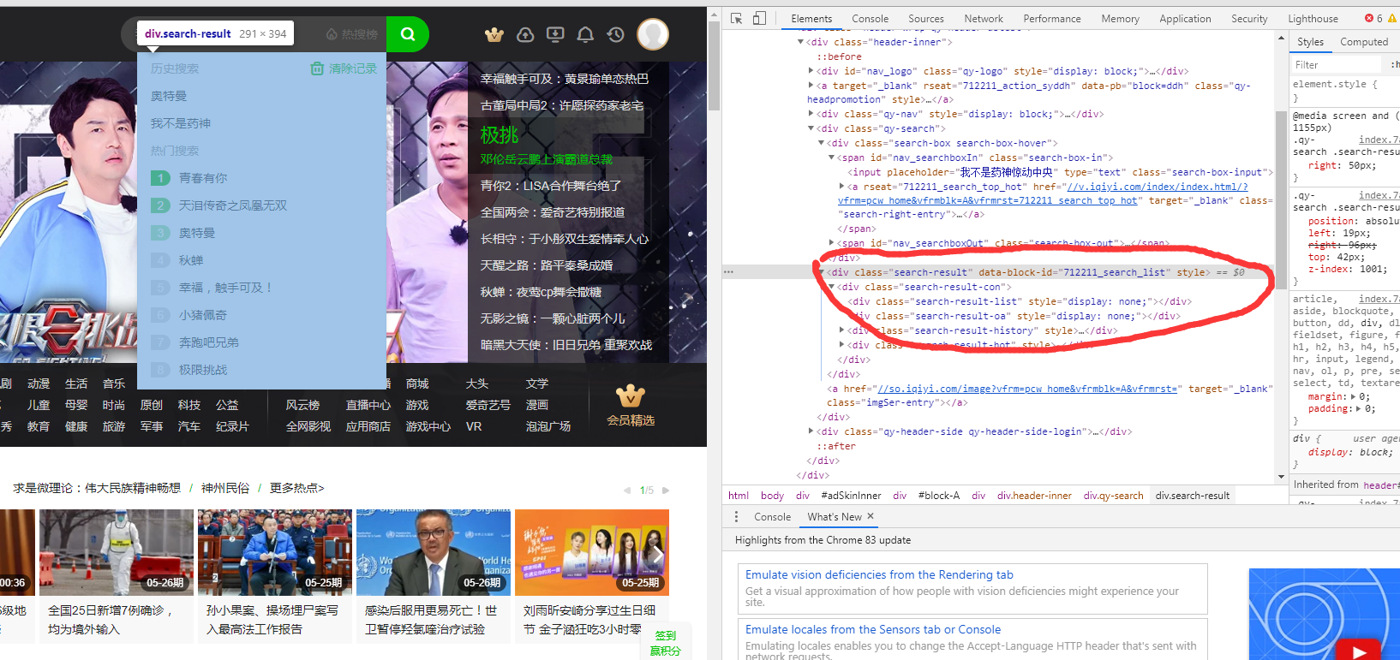Screen dimensions: 1400x660
Task: Open the Network tab
Action: (984, 18)
